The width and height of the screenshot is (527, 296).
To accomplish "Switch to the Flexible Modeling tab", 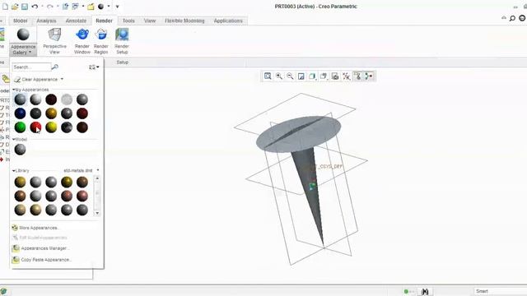I will point(184,21).
